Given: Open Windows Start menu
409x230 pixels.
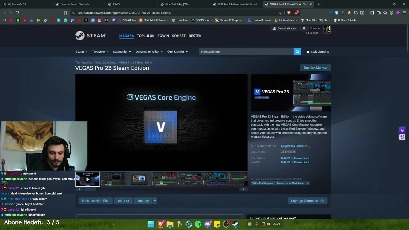Looking at the screenshot, I should tap(151, 224).
